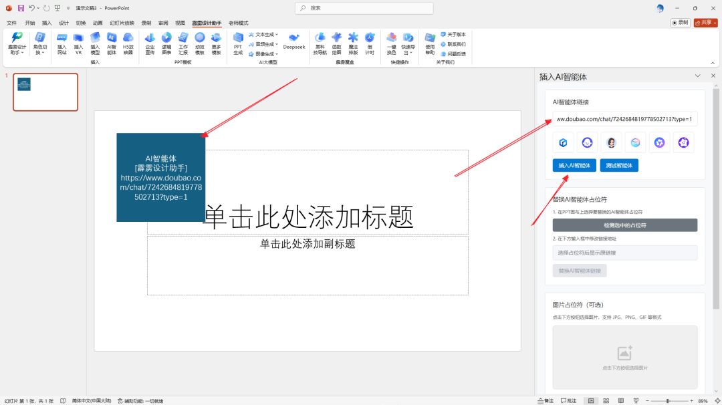This screenshot has height=405, width=722.
Task: Click the 测试智能体 button
Action: [x=619, y=165]
